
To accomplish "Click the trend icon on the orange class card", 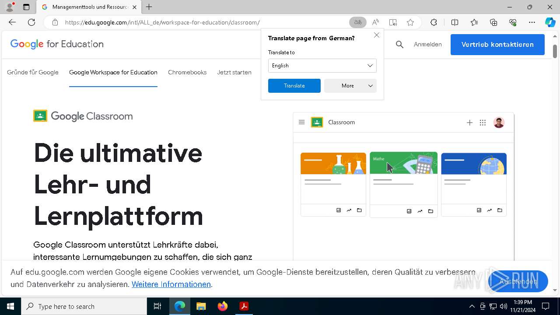I will pos(349,210).
